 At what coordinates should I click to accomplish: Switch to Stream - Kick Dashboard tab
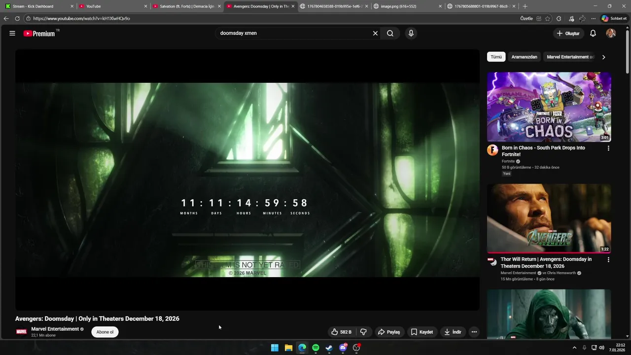click(x=37, y=6)
